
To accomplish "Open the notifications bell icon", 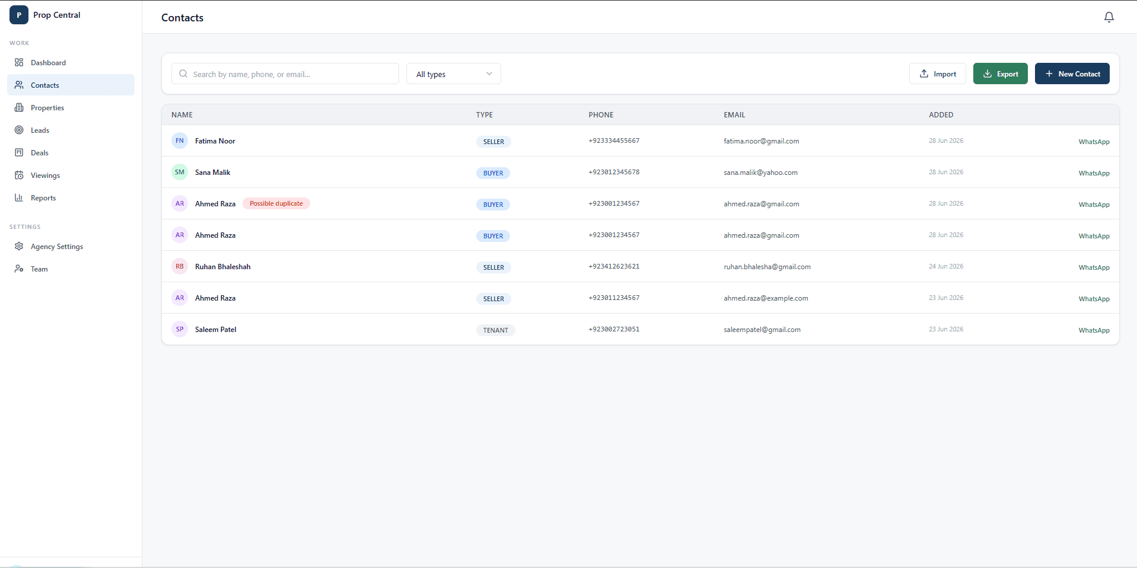I will 1109,17.
